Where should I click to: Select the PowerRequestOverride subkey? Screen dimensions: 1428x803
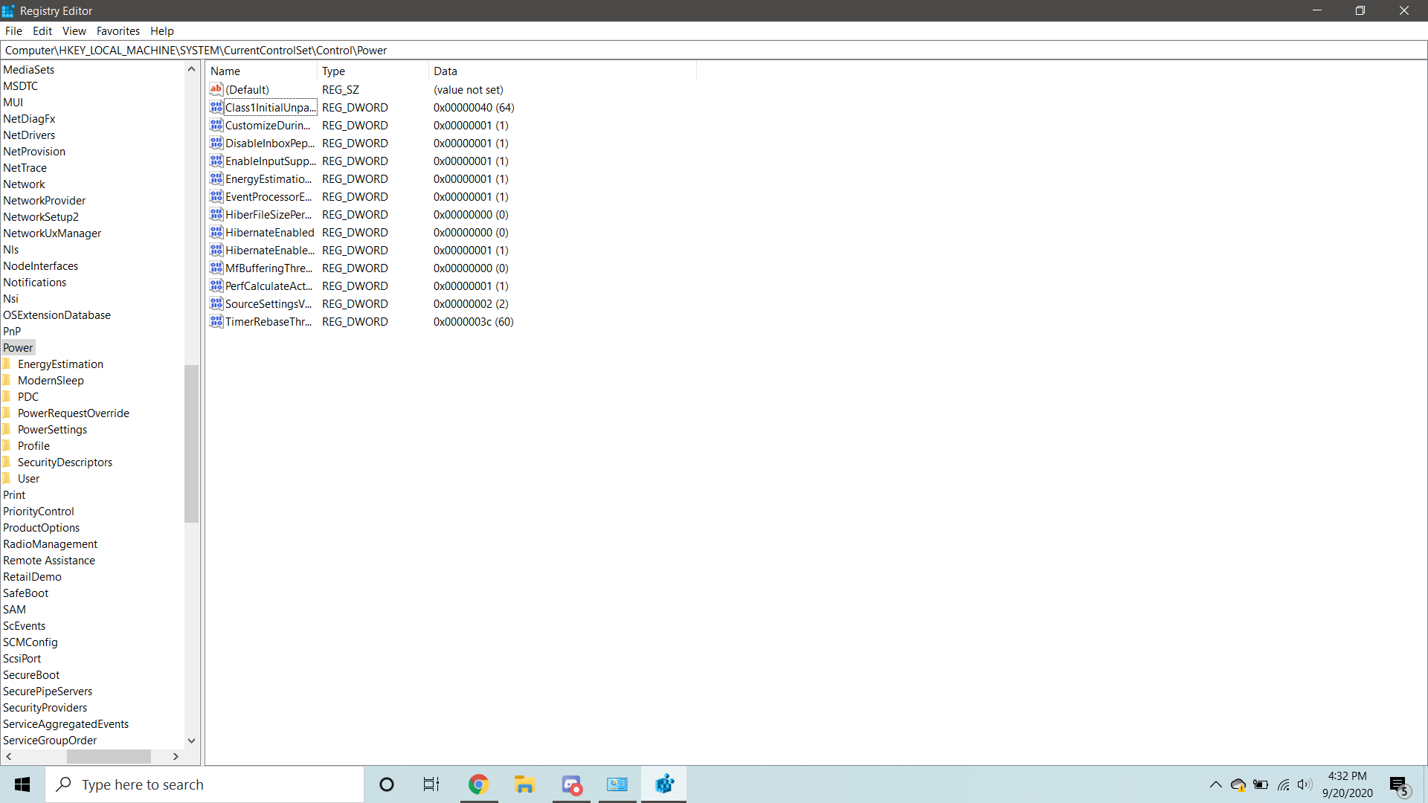pyautogui.click(x=74, y=413)
